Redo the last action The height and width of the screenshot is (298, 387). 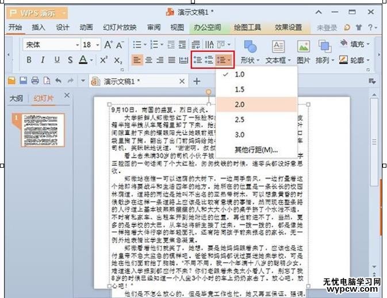coord(71,81)
